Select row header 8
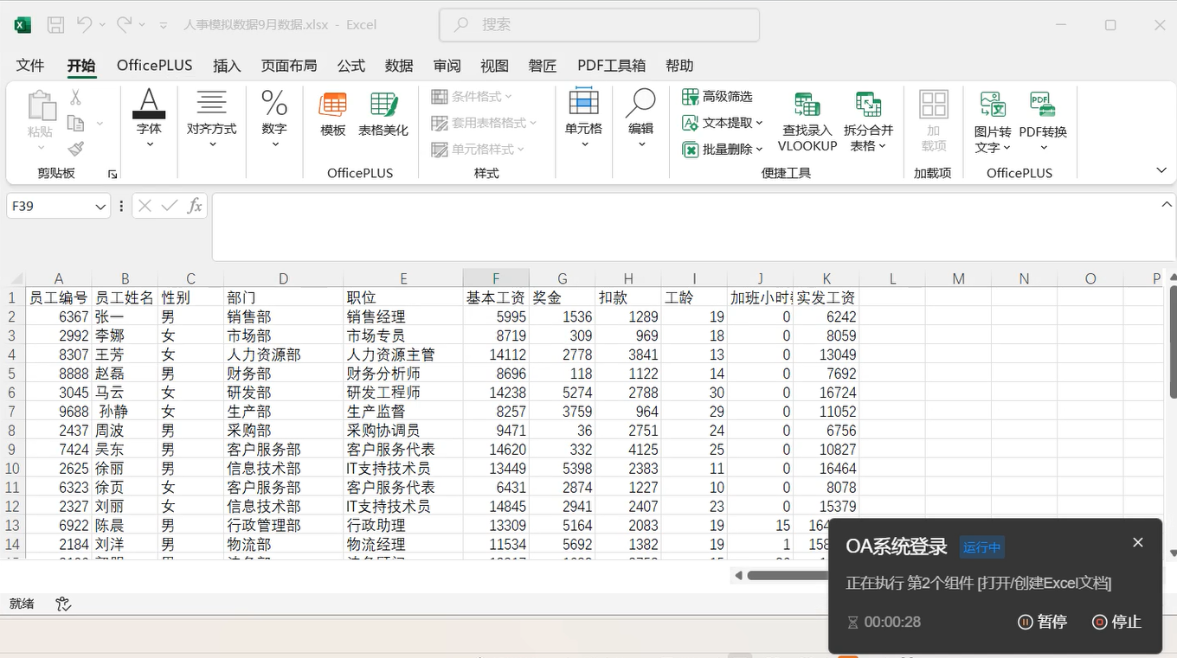The image size is (1177, 658). [x=12, y=431]
